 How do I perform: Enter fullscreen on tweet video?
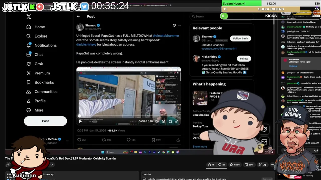click(177, 121)
